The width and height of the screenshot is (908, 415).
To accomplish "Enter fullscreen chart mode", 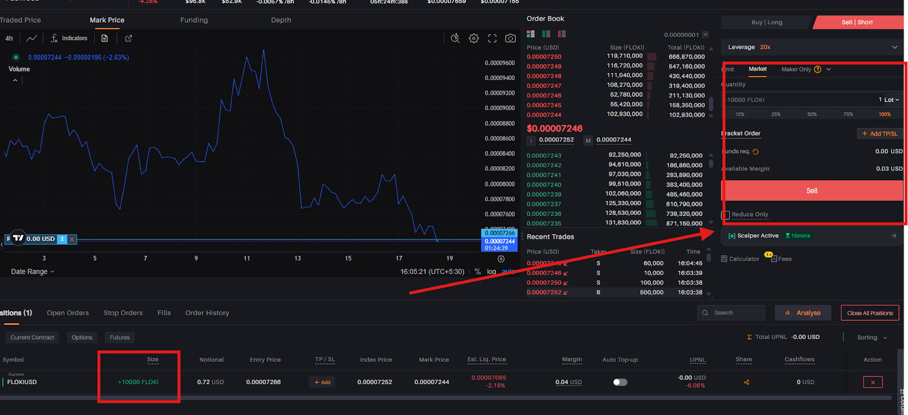I will click(x=492, y=38).
